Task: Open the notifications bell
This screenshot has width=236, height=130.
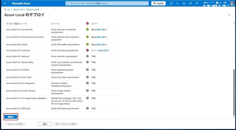Action: coord(178,3)
